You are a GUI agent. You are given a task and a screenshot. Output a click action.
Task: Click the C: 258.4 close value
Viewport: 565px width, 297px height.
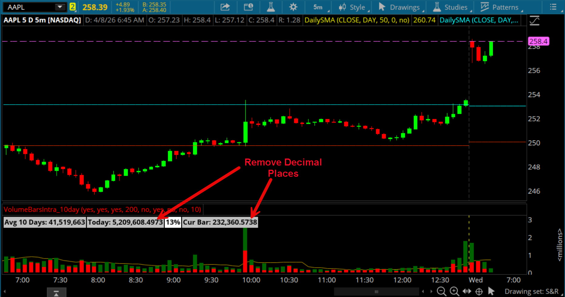click(x=261, y=20)
